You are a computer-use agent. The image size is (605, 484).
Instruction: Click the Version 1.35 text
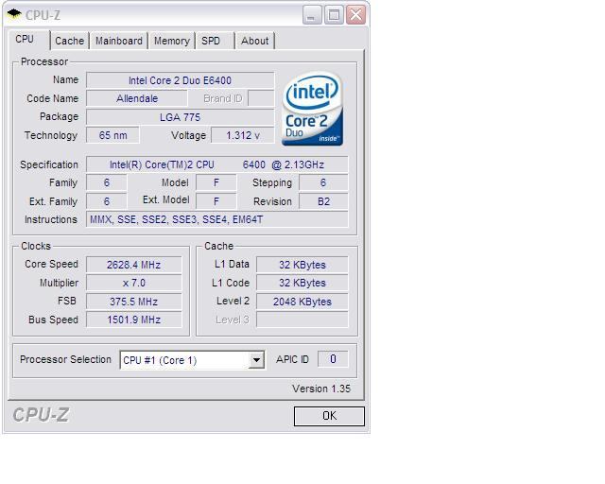[321, 389]
